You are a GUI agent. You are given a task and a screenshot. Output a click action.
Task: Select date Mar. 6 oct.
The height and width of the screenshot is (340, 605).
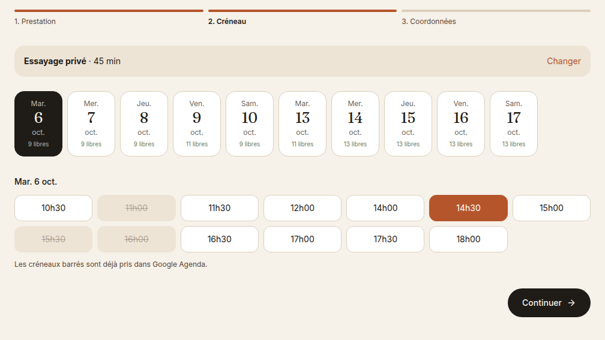(38, 124)
